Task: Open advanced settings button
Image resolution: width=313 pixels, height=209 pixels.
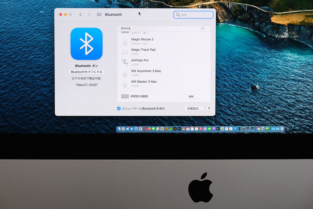Action: coord(194,109)
